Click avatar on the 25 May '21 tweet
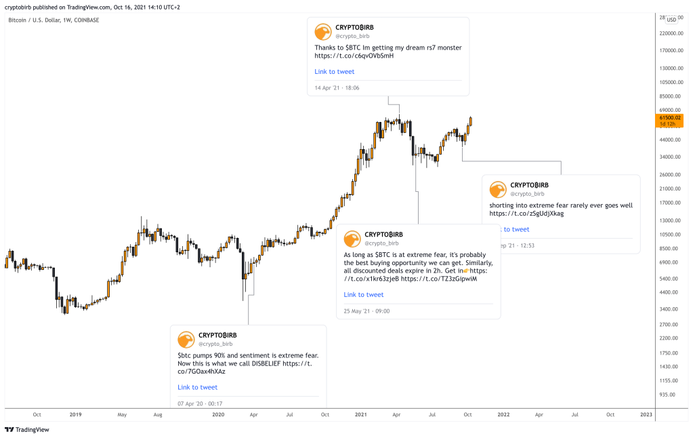693x438 pixels. tap(352, 239)
